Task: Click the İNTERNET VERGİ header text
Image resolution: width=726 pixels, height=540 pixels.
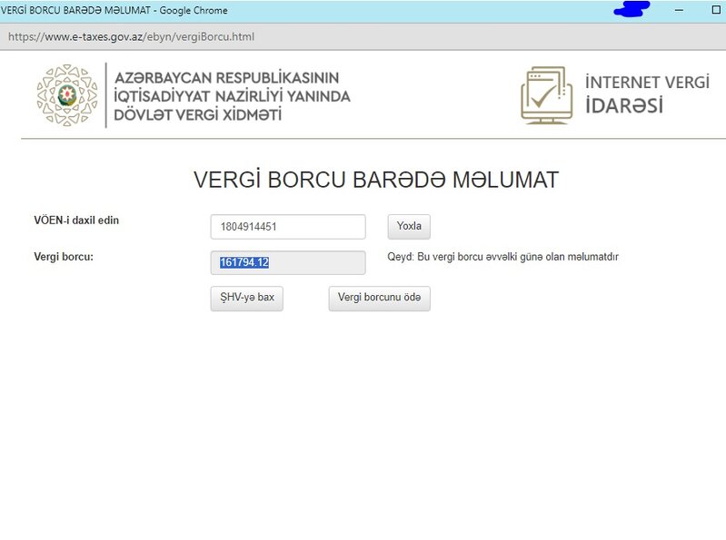Action: [647, 83]
